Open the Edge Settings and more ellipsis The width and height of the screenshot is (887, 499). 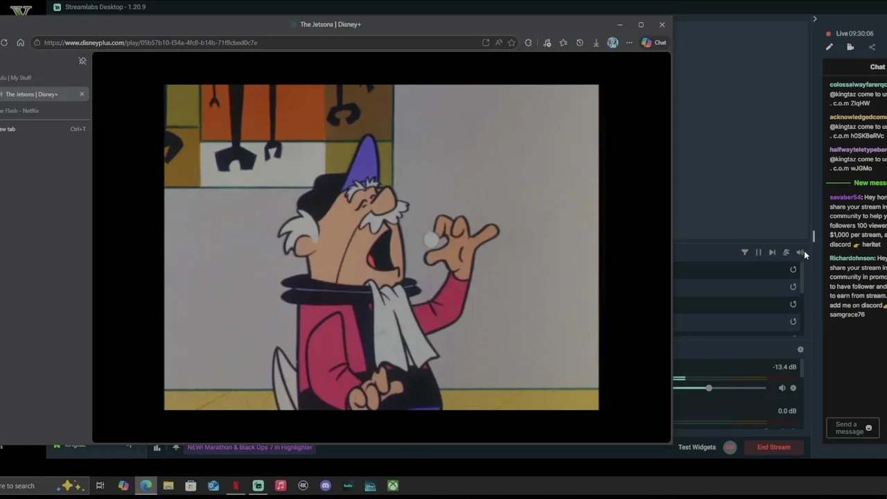[629, 42]
